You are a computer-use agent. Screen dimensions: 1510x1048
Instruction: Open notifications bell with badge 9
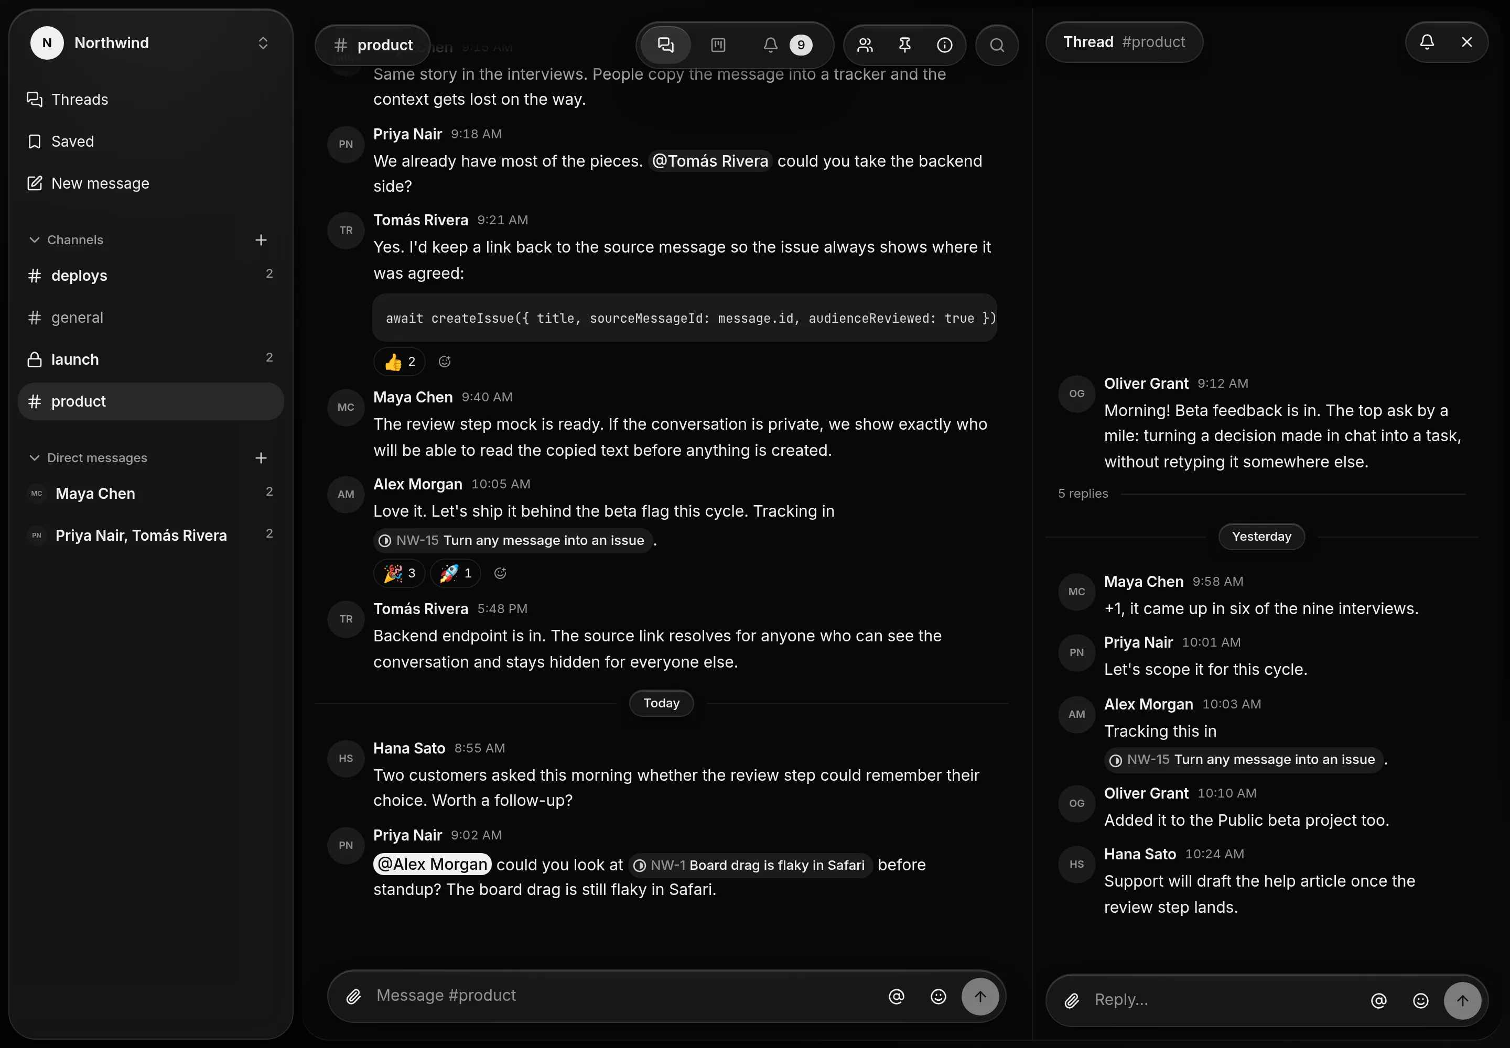click(x=787, y=45)
